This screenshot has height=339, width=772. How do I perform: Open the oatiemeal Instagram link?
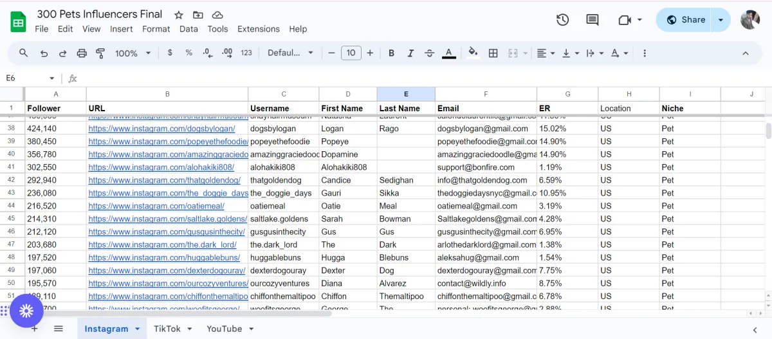(156, 206)
